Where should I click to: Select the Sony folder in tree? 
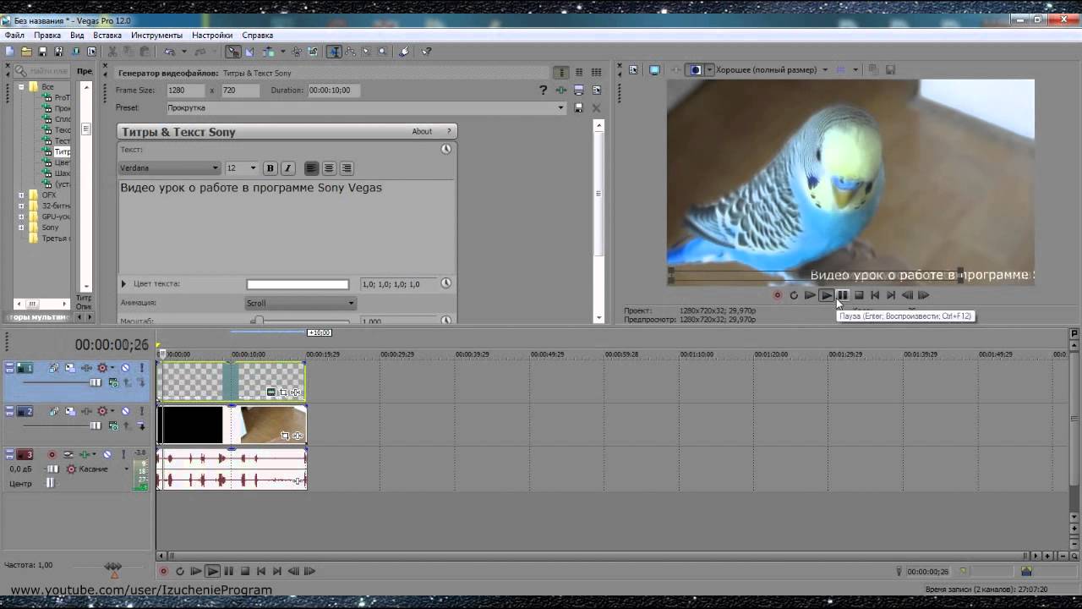click(50, 228)
